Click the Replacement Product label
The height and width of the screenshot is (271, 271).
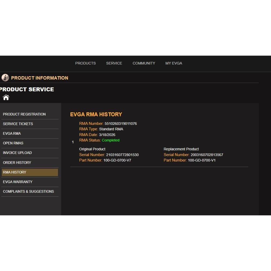pos(181,149)
